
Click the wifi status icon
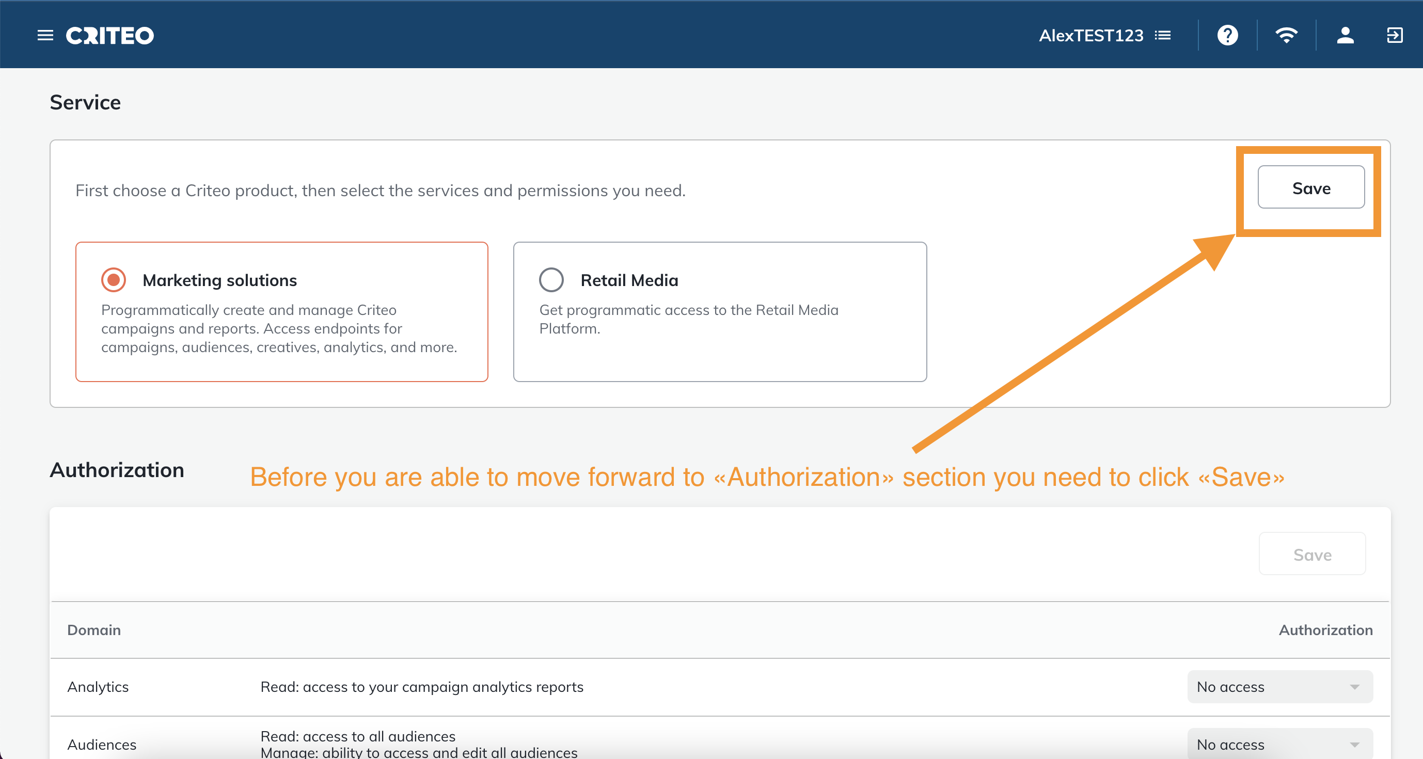[1287, 35]
